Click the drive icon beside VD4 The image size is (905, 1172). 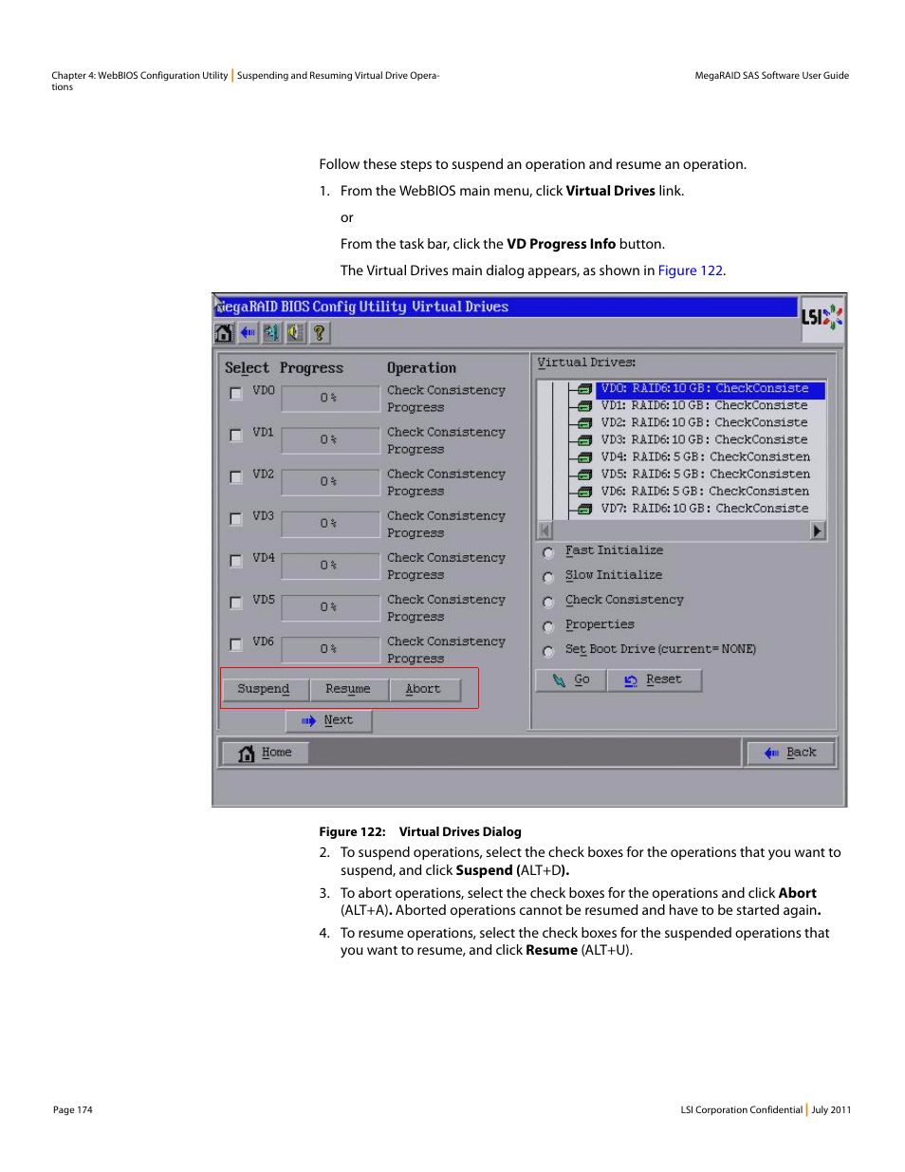point(585,457)
